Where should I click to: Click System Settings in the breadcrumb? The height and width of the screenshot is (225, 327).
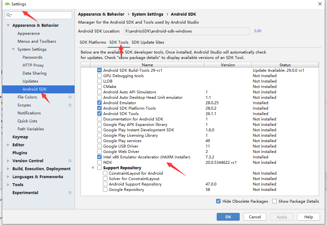[148, 14]
